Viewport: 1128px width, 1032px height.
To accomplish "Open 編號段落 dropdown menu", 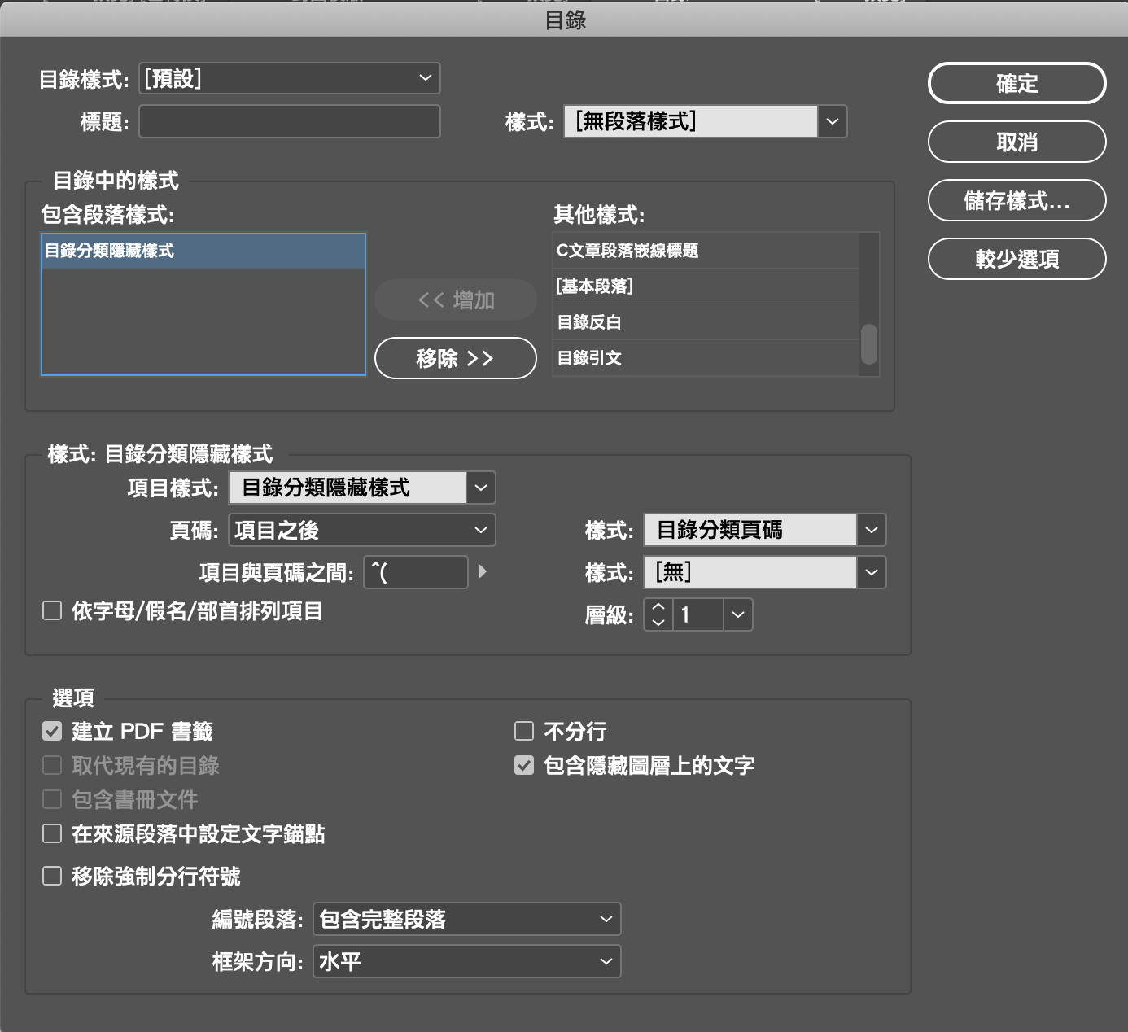I will click(466, 919).
